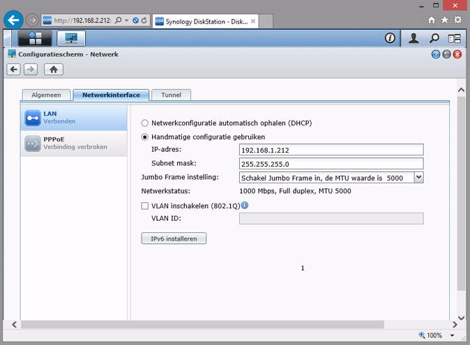
Task: Click the control panel forward arrow button
Action: click(x=31, y=70)
